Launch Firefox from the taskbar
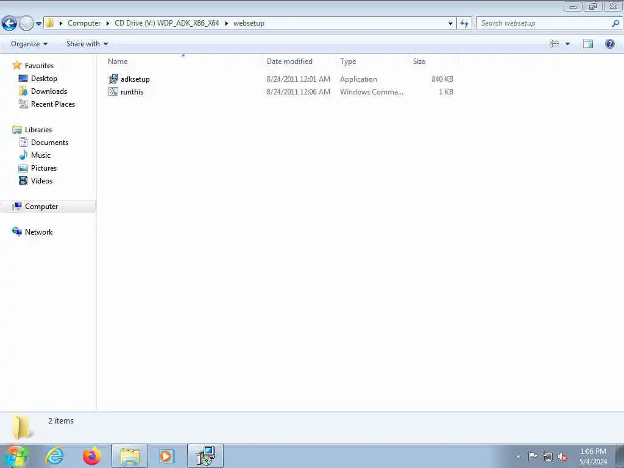 91,456
